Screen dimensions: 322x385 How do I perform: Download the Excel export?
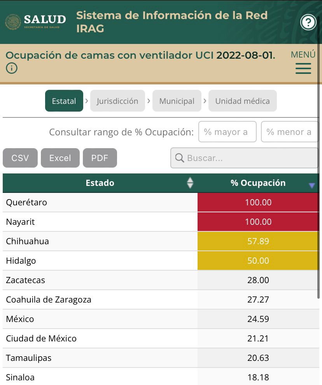pos(60,158)
